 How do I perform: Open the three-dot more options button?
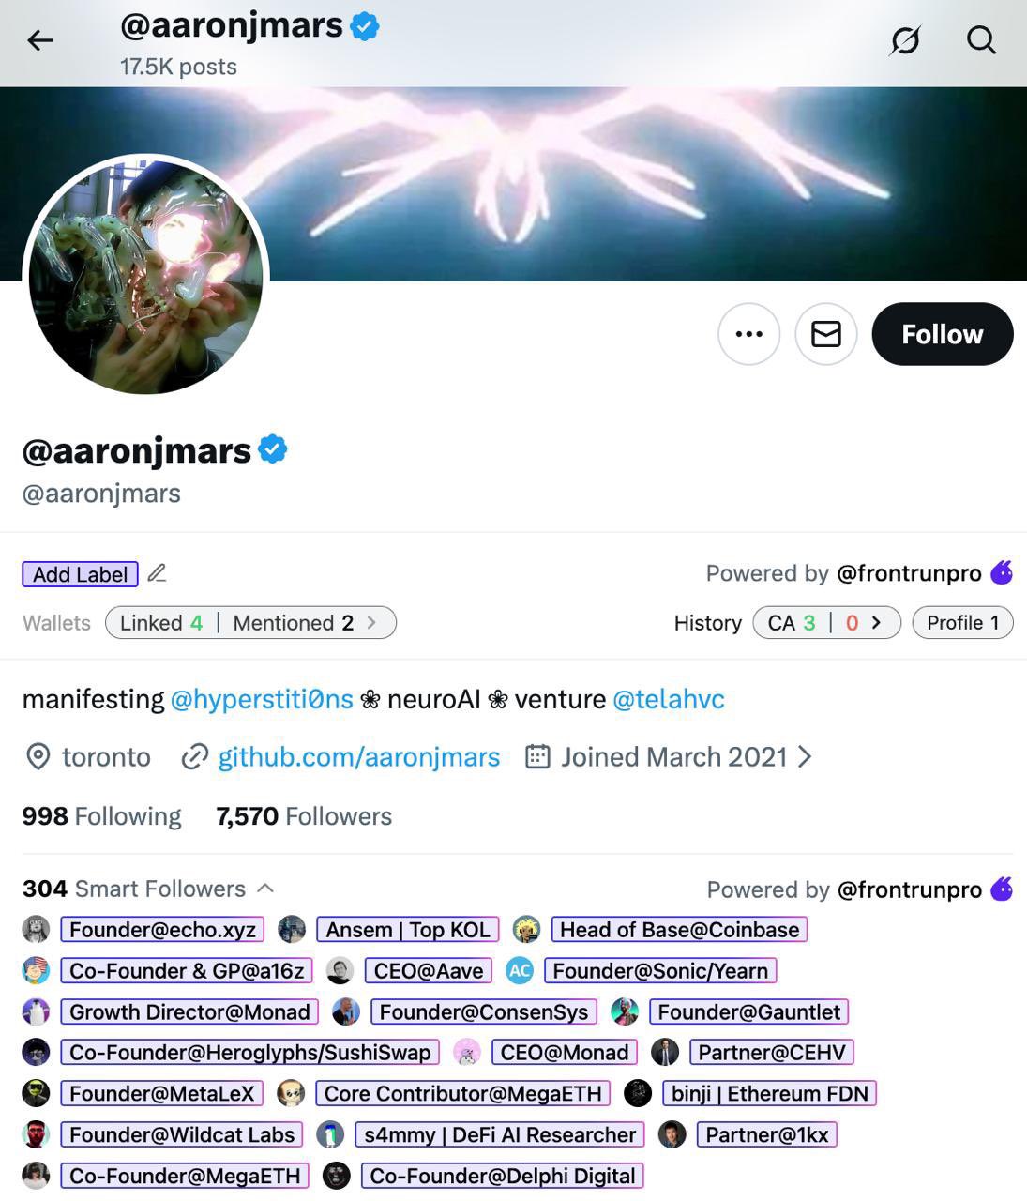[x=749, y=334]
